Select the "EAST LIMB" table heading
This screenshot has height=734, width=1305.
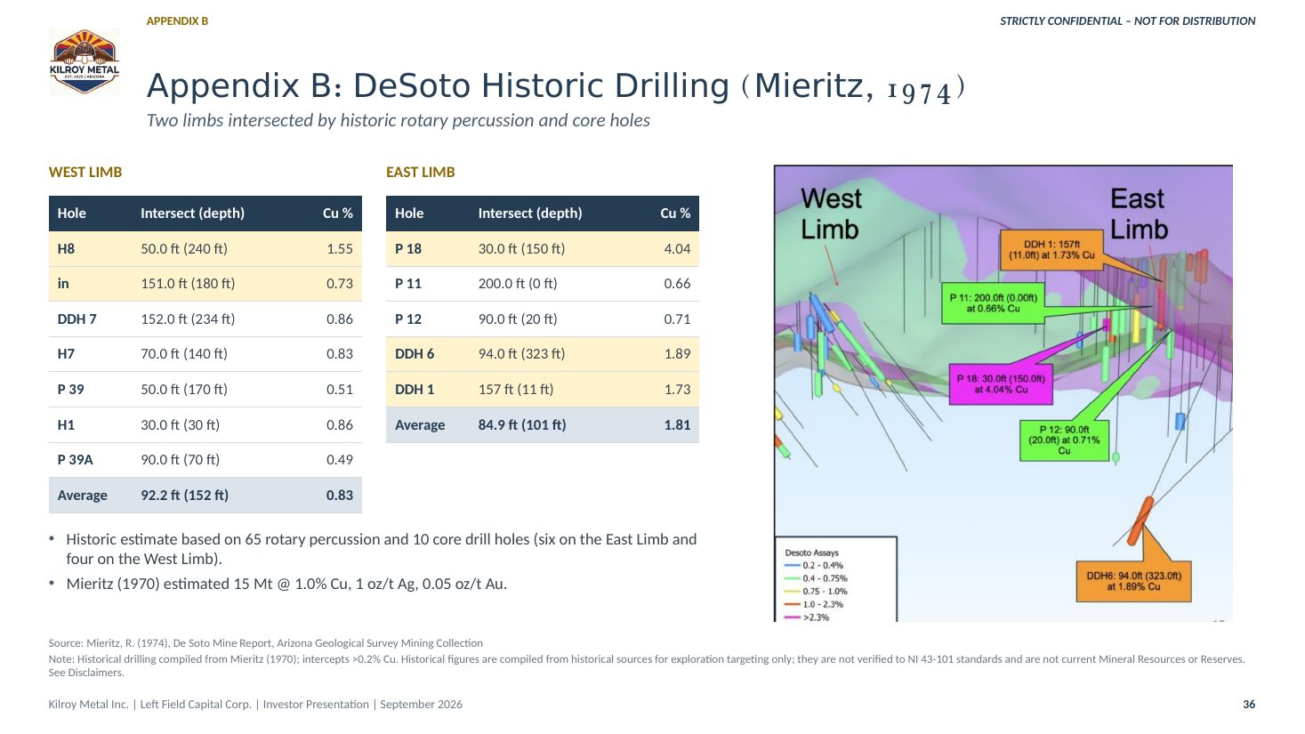point(421,173)
